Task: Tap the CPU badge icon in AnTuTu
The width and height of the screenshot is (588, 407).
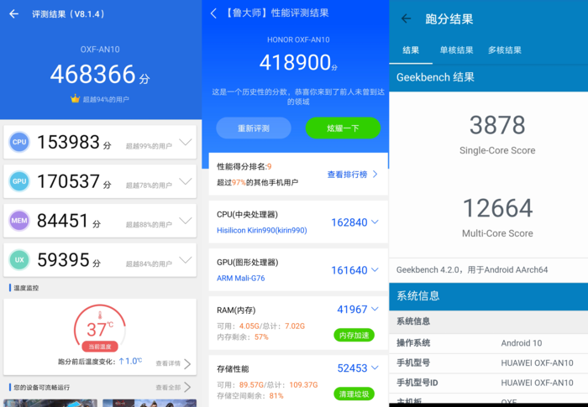Action: tap(19, 142)
